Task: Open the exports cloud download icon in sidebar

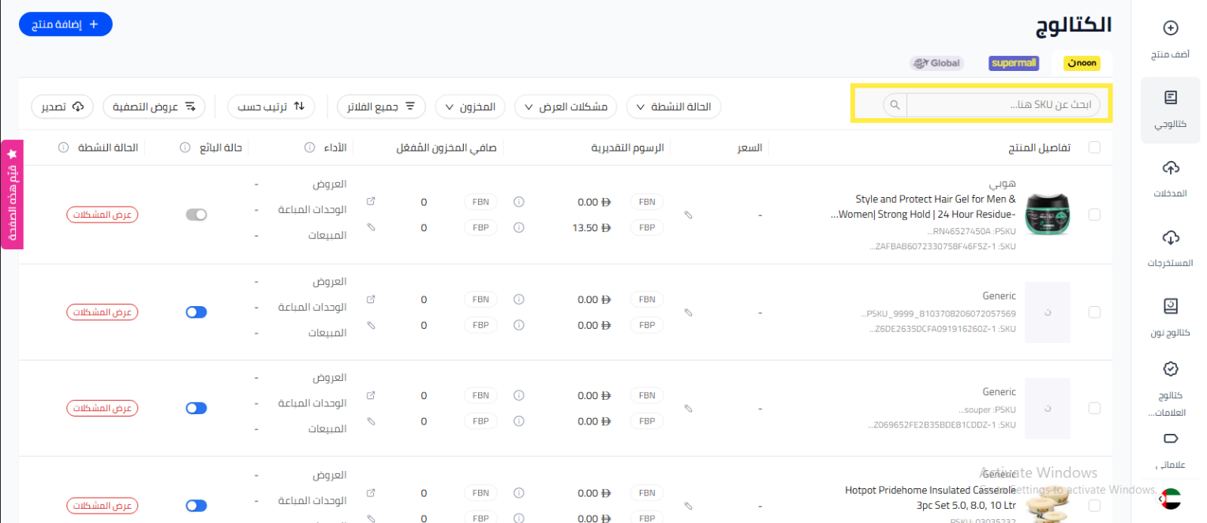Action: (x=1171, y=237)
